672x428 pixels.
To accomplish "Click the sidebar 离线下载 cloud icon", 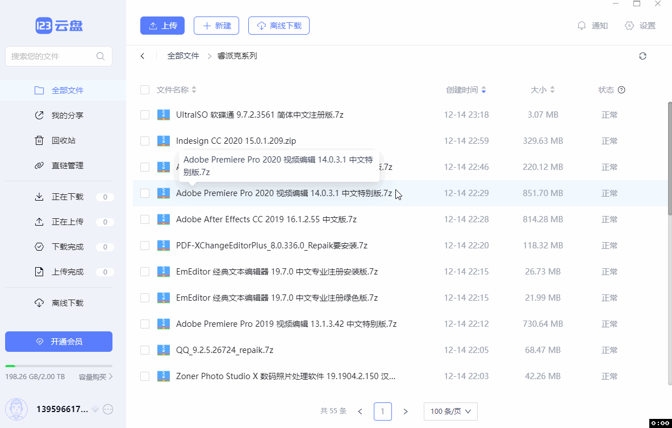I will [39, 303].
